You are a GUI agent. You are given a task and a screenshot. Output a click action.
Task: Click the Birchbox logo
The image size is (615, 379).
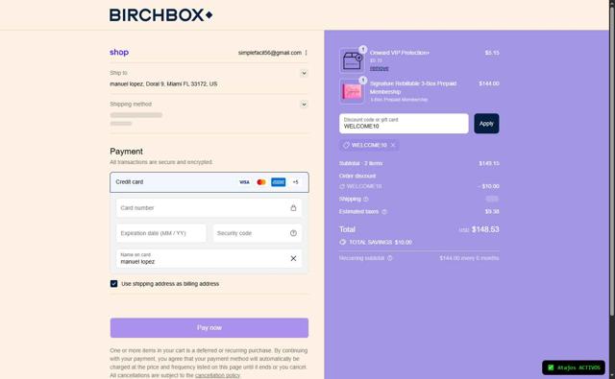click(161, 15)
